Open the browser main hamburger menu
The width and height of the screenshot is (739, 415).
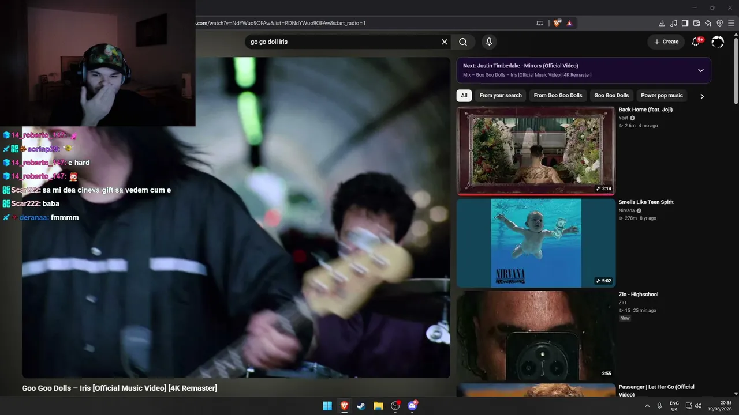(731, 23)
